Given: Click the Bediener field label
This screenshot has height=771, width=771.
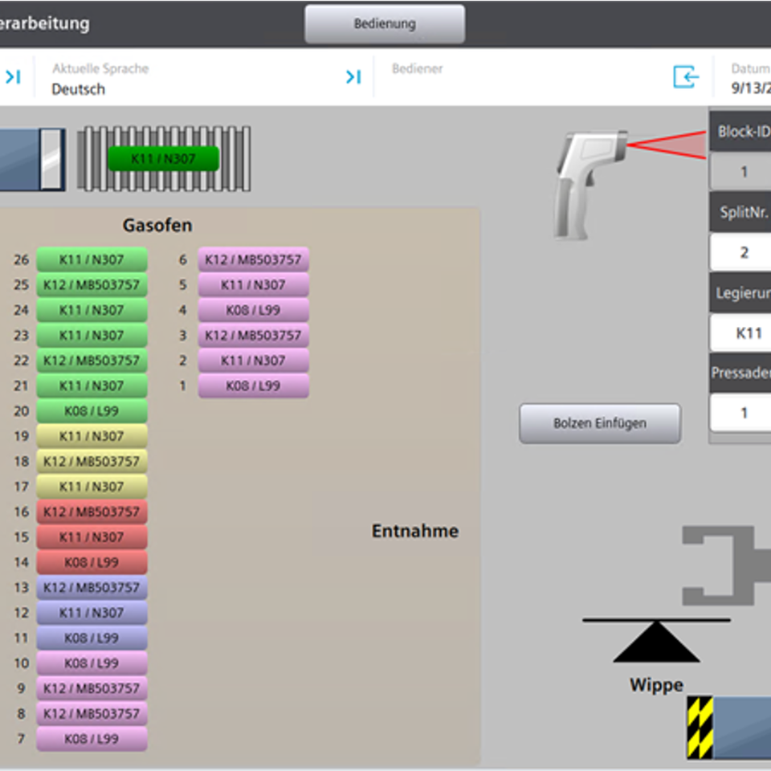Looking at the screenshot, I should (x=417, y=68).
